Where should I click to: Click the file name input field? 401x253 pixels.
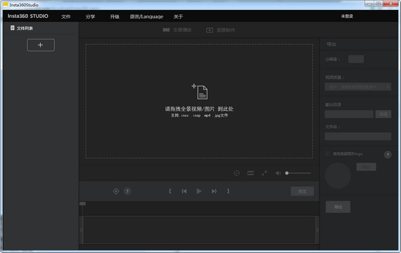[358, 136]
